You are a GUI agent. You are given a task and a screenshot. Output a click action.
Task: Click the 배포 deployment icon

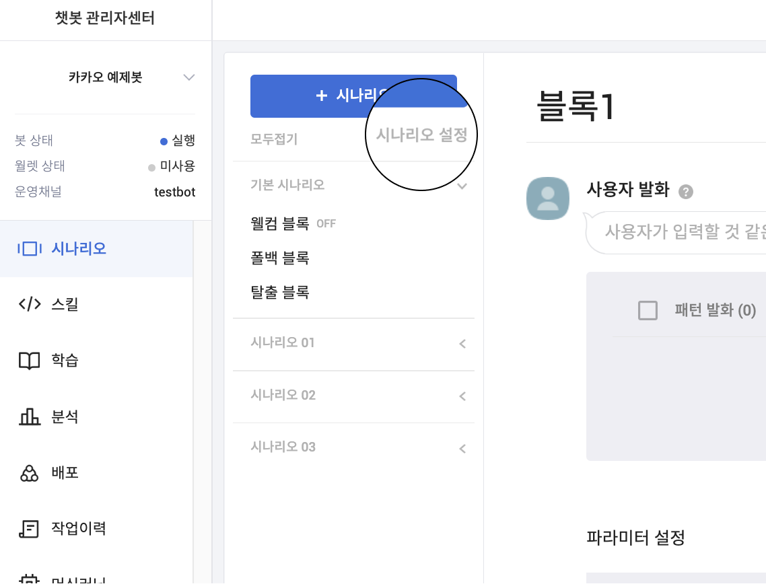tap(30, 473)
